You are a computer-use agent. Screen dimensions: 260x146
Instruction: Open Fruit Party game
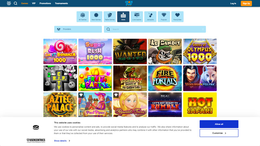point(95,78)
